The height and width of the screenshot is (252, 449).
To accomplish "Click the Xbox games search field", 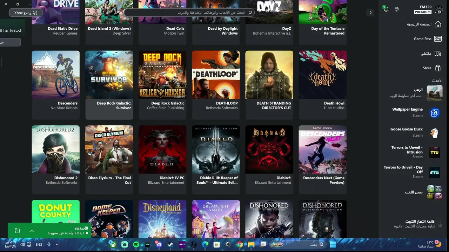I will tap(189, 13).
